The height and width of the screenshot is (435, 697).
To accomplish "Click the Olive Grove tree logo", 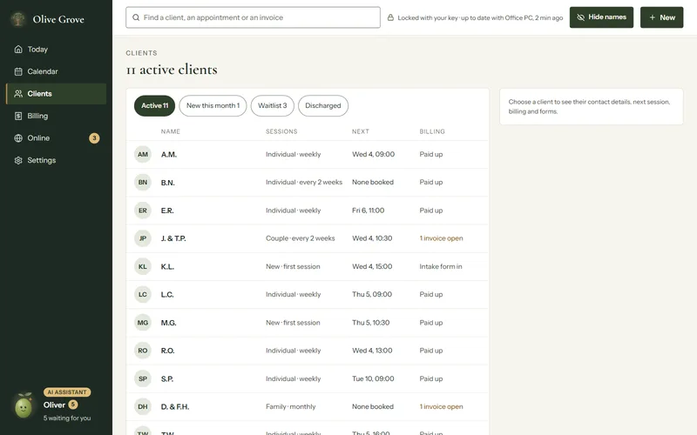I will tap(17, 19).
